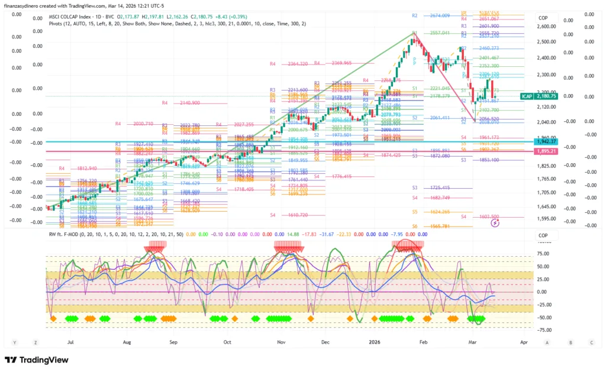Viewport: 606px width, 372px height.
Task: Click the 2026 label on the time axis
Action: pyautogui.click(x=374, y=342)
